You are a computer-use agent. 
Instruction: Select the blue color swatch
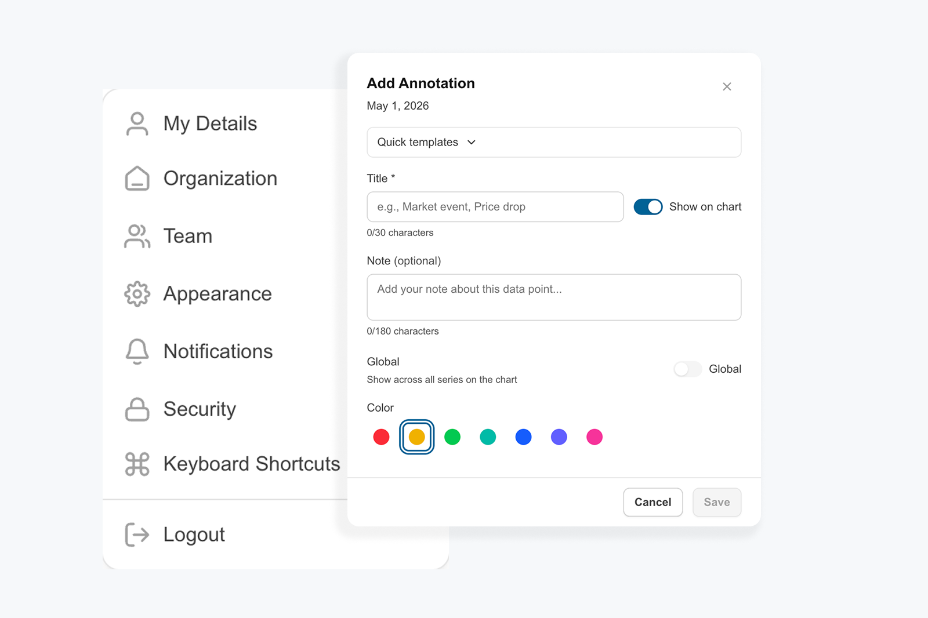(523, 437)
